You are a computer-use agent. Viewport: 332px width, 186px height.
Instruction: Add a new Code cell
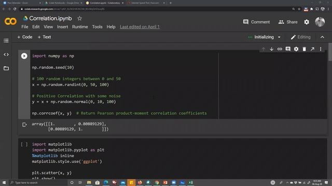tap(25, 37)
